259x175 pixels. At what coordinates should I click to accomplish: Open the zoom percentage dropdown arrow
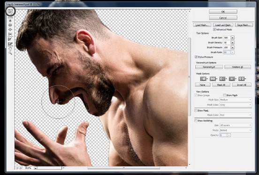(35, 168)
